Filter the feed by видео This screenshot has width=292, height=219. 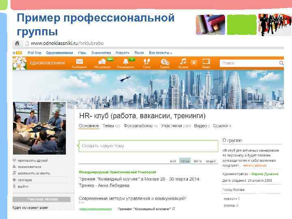[211, 161]
